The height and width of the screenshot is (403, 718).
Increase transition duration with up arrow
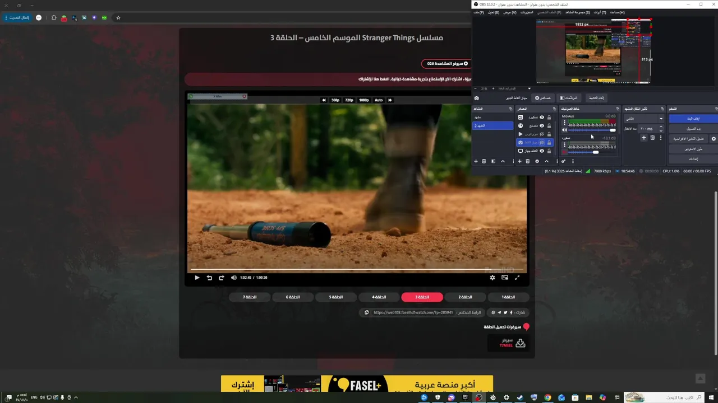pyautogui.click(x=661, y=126)
